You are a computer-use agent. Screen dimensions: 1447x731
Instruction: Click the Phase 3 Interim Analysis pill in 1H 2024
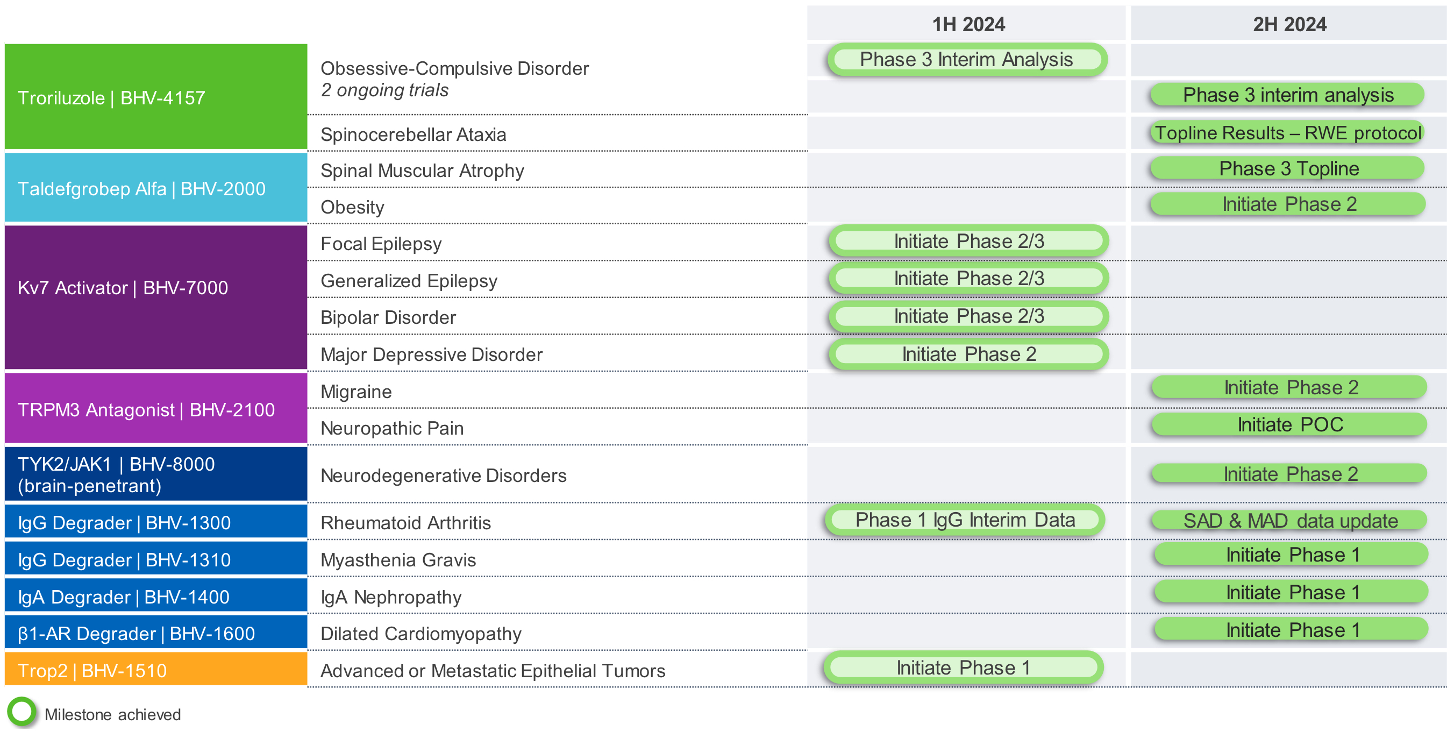point(966,60)
